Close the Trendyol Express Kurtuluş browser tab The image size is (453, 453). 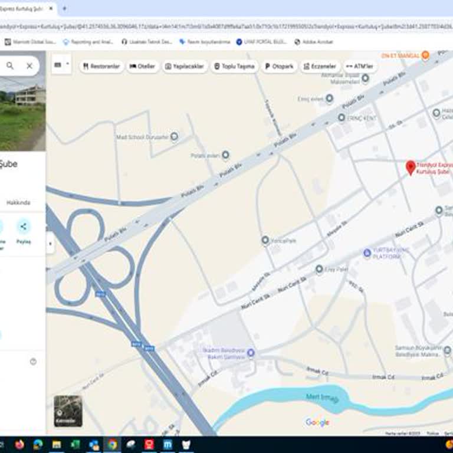click(51, 8)
